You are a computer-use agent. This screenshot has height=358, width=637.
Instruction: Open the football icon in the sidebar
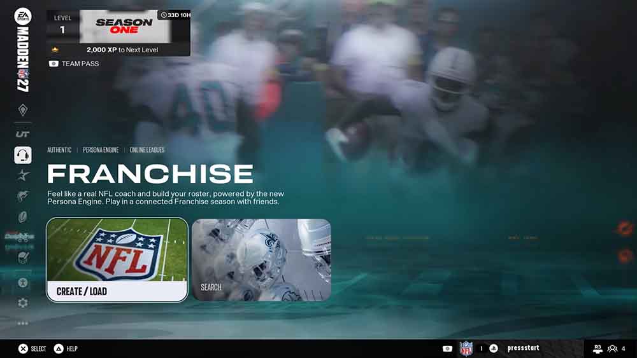tap(23, 217)
